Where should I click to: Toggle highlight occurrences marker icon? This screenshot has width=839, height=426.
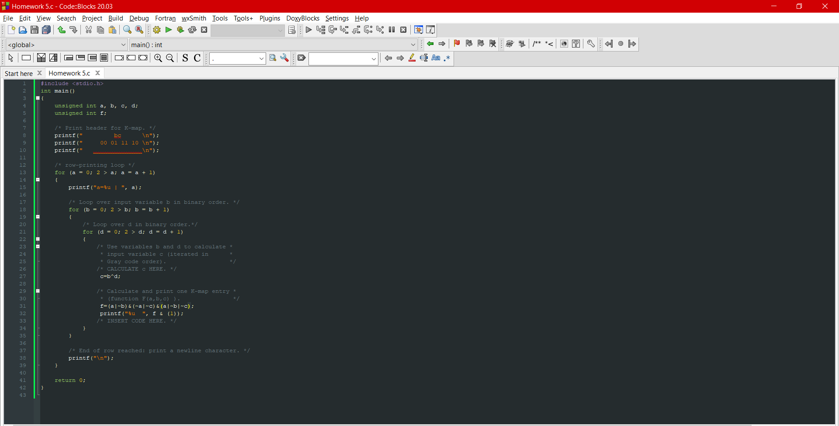pyautogui.click(x=412, y=58)
